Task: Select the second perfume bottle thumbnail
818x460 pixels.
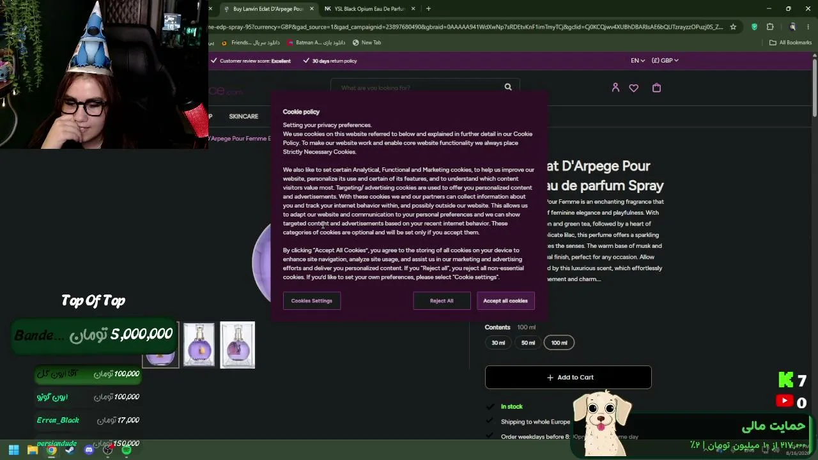Action: (x=199, y=345)
